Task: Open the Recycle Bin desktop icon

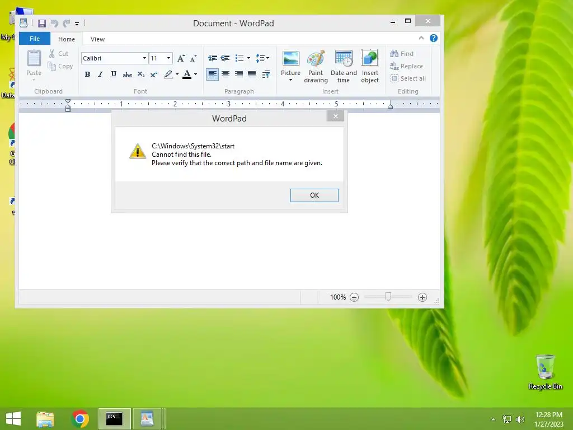Action: pos(545,372)
